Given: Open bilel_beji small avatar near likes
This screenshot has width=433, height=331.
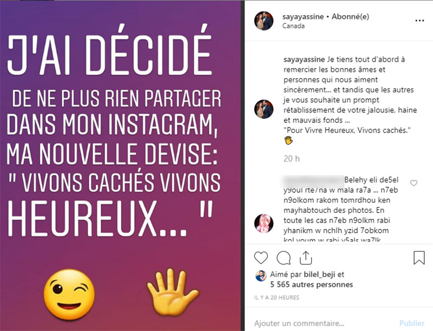Looking at the screenshot, I should 261,275.
